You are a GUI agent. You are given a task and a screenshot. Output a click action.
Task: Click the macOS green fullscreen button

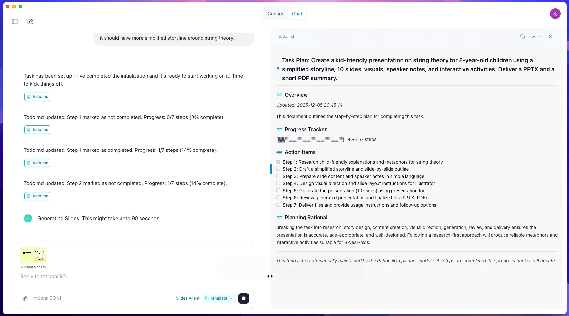[21, 7]
